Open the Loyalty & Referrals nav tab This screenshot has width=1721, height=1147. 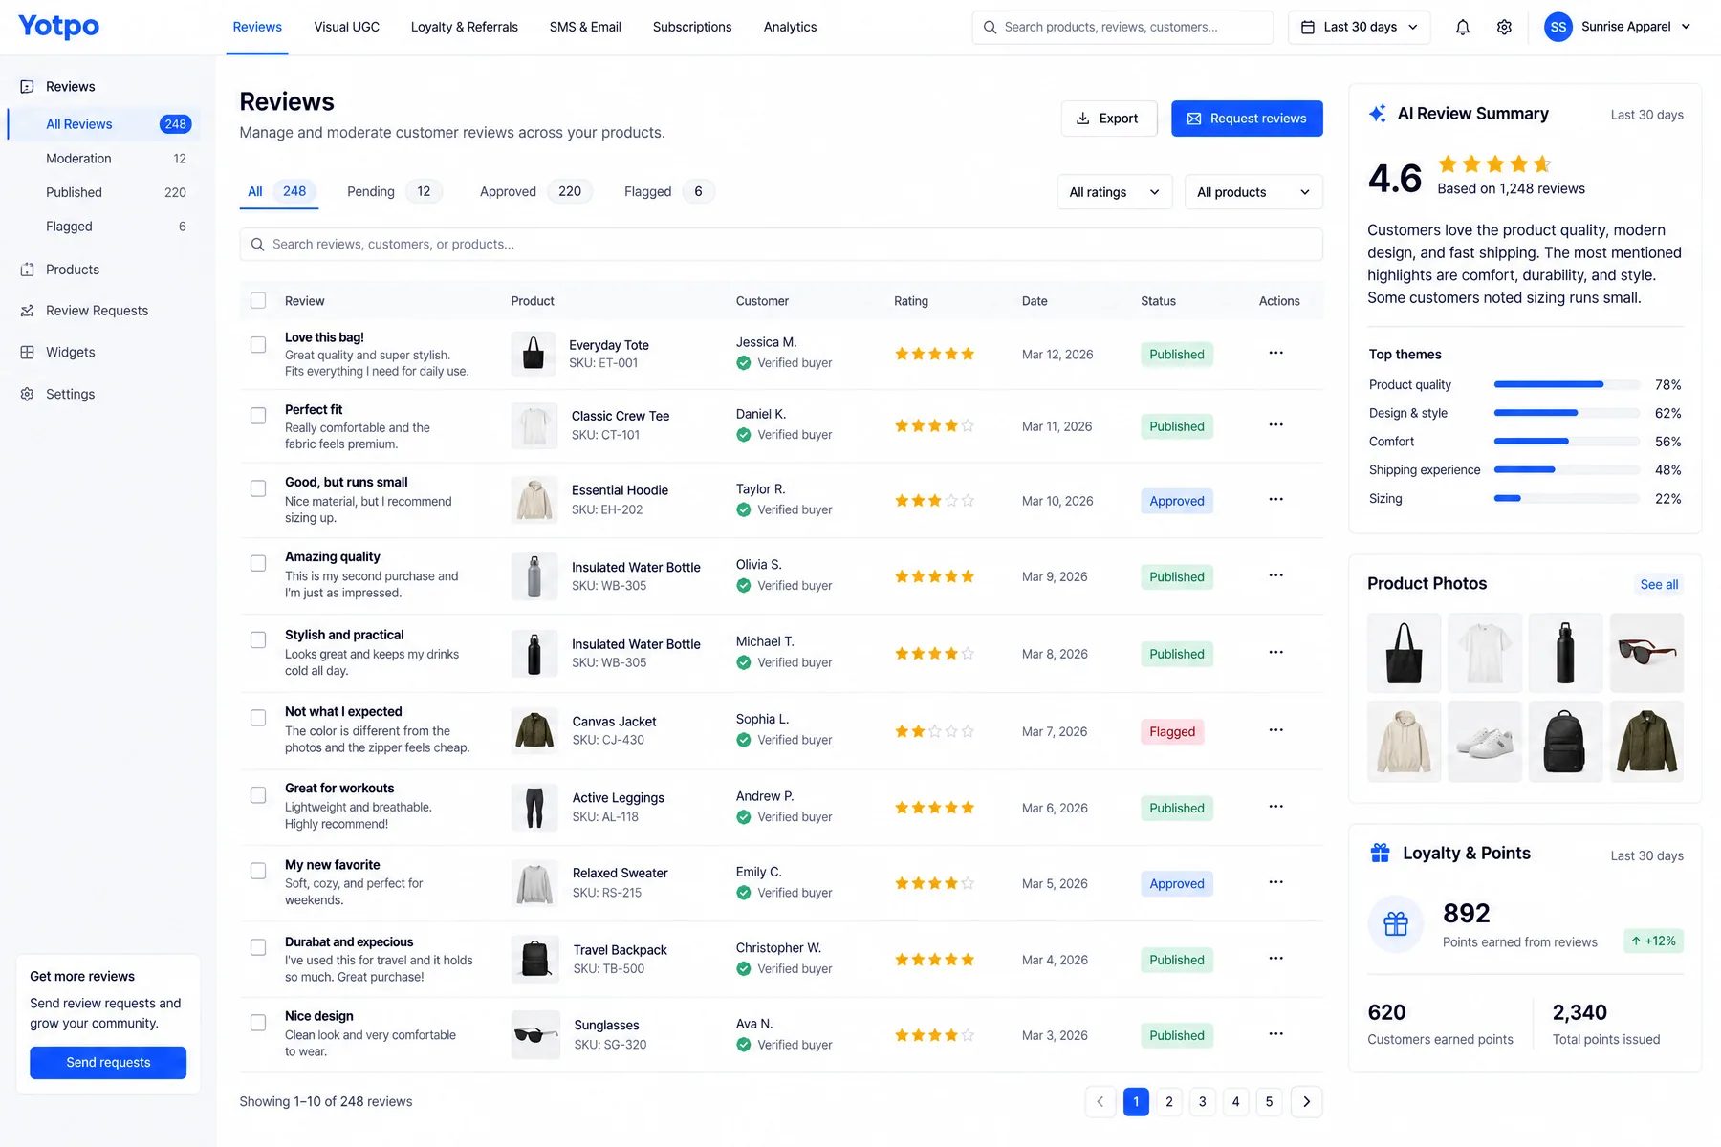[x=464, y=27]
